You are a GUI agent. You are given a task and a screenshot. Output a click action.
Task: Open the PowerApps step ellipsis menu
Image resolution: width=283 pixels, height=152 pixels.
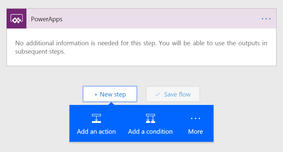[266, 19]
